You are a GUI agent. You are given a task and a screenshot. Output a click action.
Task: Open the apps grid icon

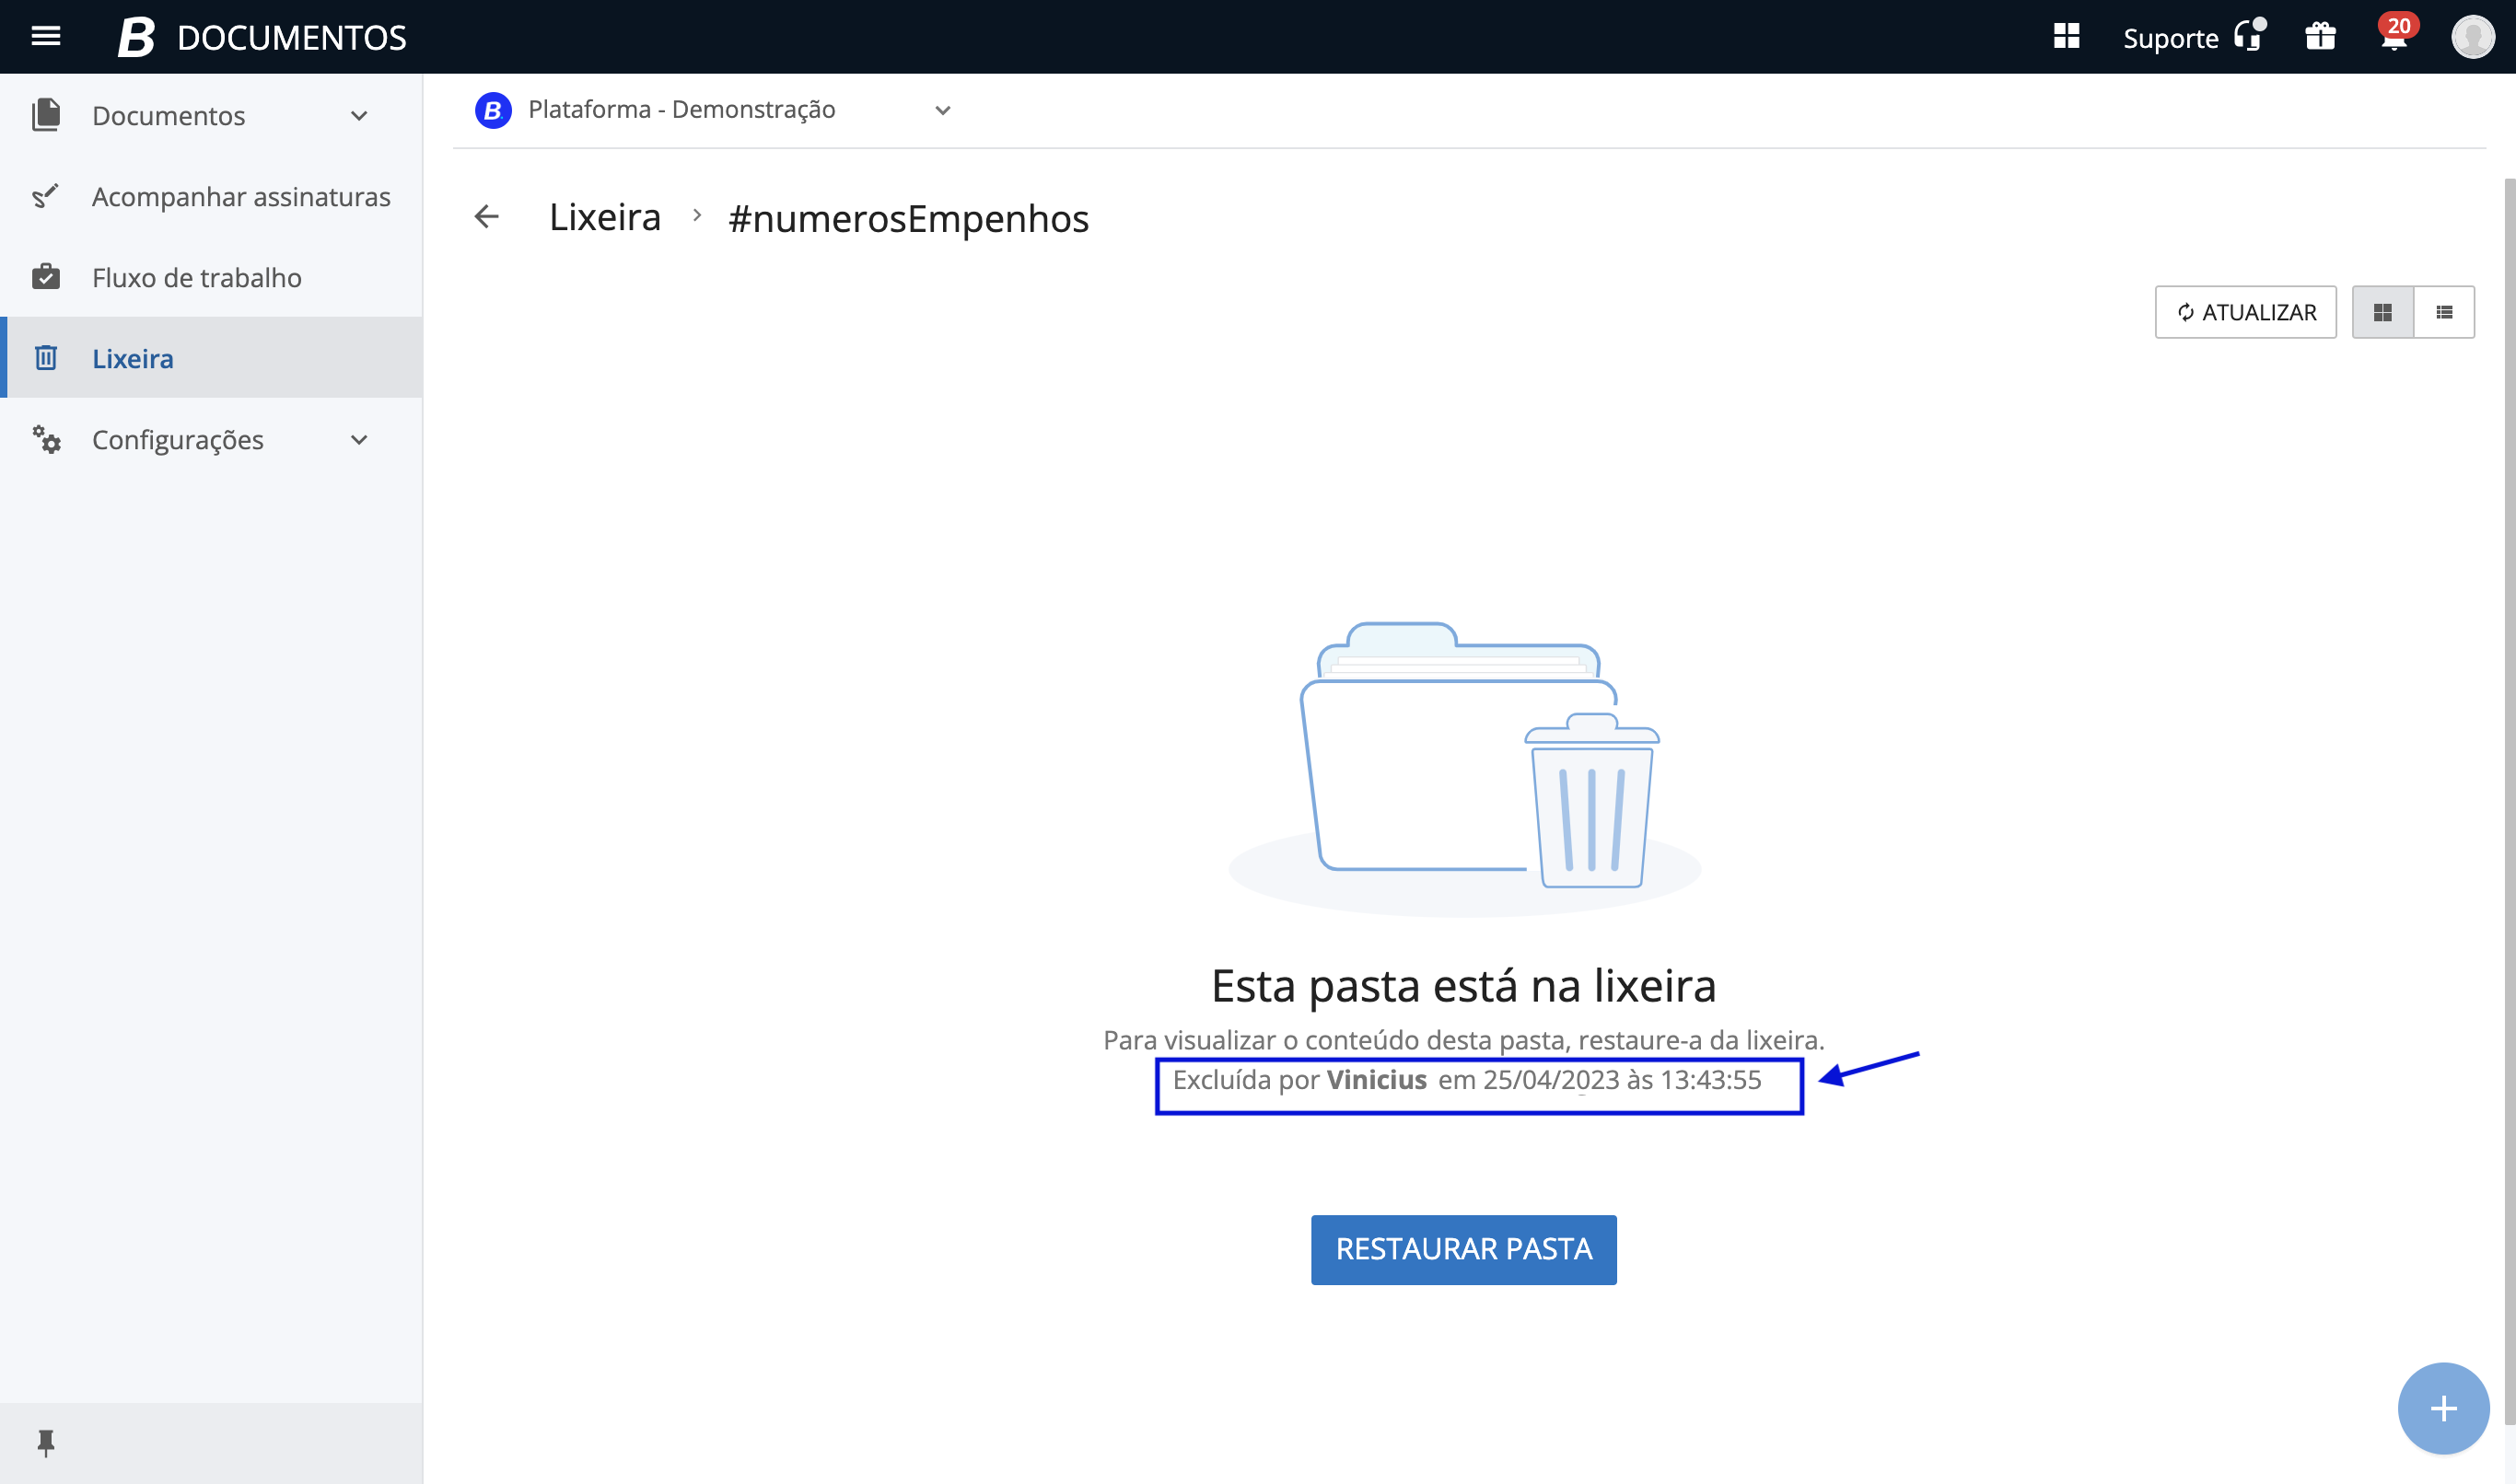pyautogui.click(x=2067, y=37)
